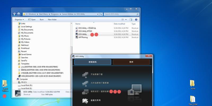Click the EOS Utility title bar icon

point(74,56)
